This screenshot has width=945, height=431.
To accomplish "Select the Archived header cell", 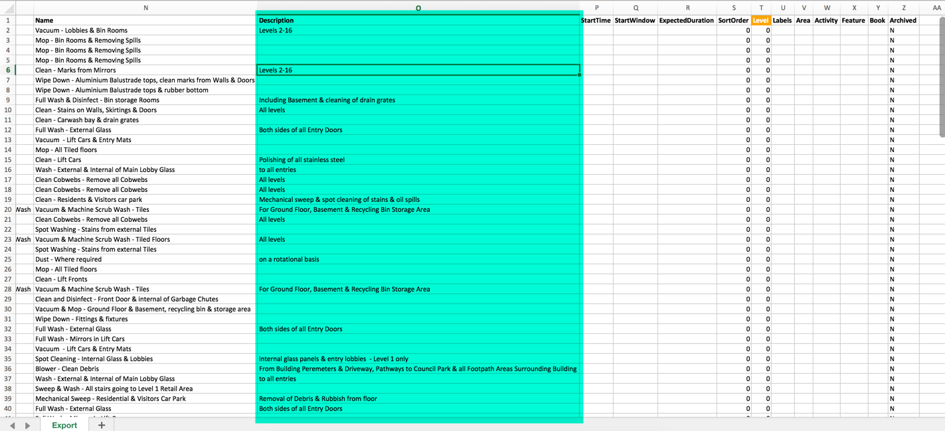I will coord(903,21).
